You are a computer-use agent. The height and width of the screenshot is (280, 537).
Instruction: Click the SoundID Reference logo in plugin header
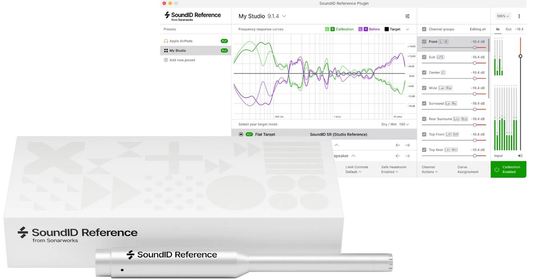pos(192,16)
